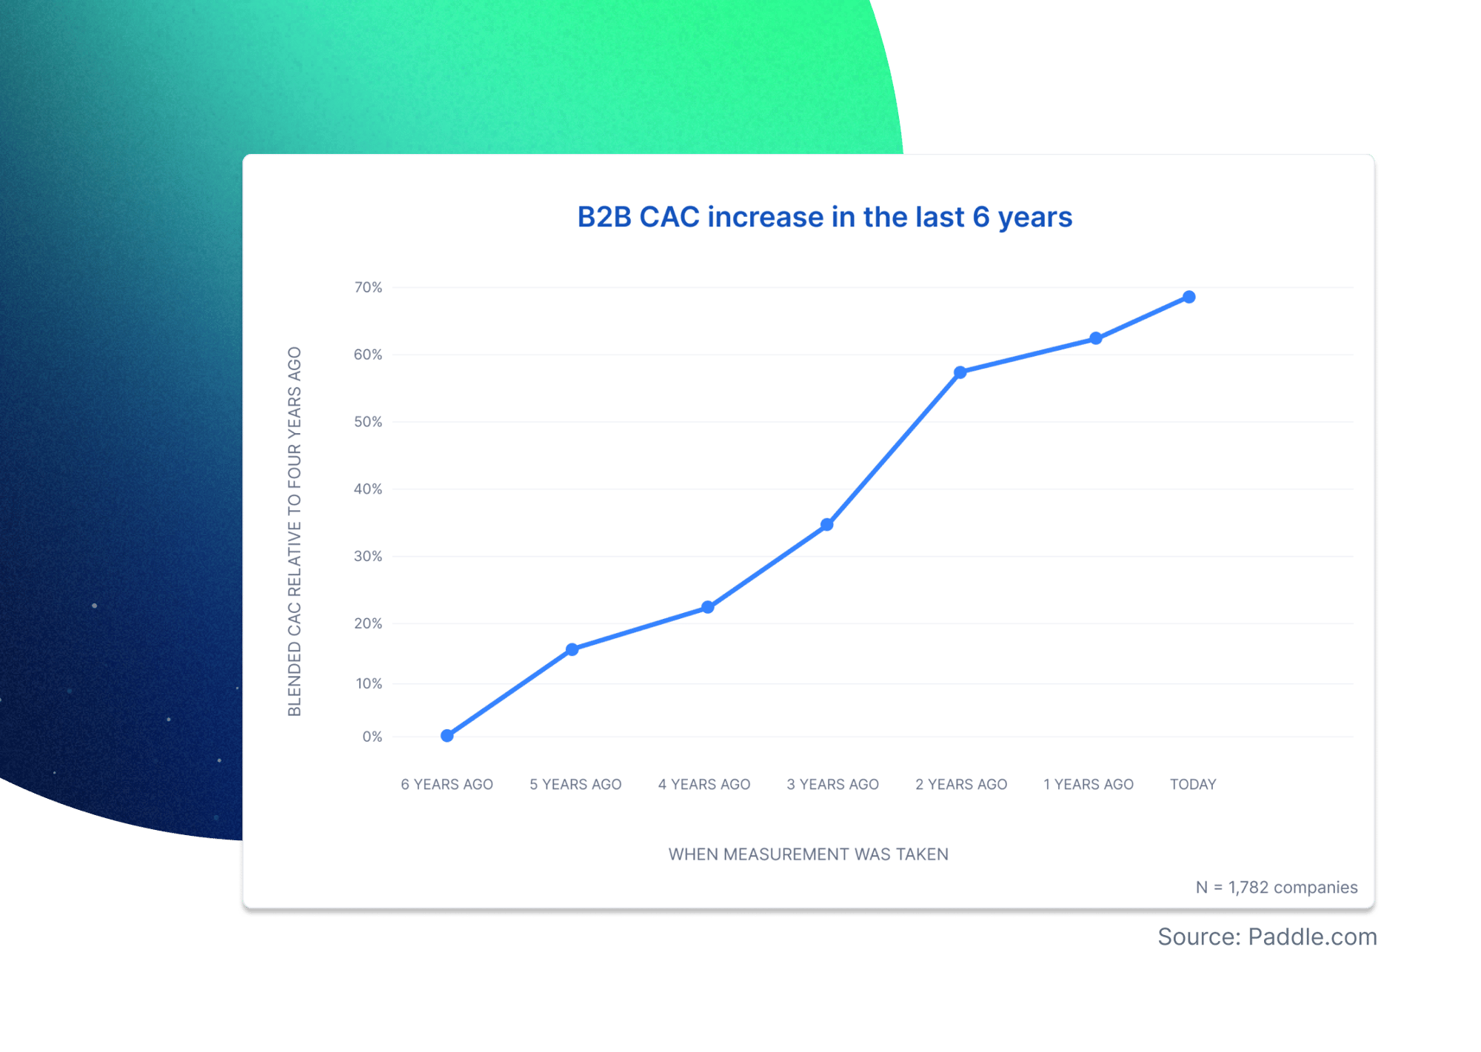Select the data point at 3 YEARS AGO

click(827, 525)
